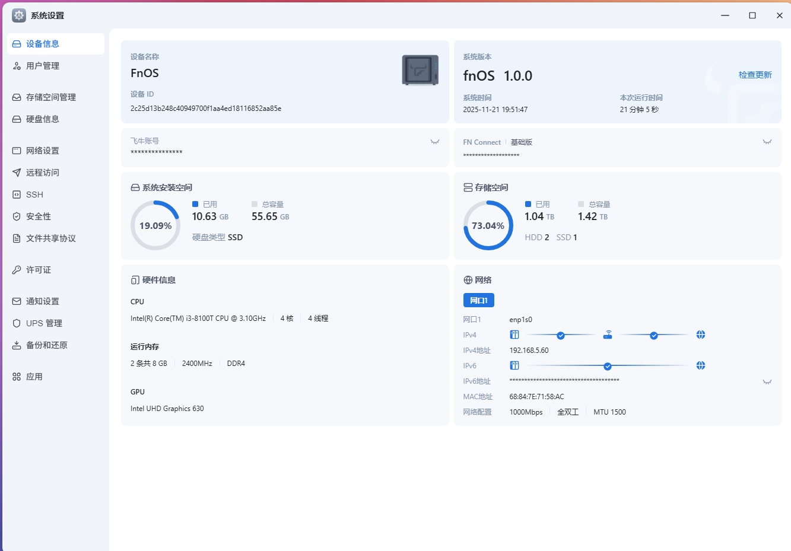Click the uptime value 21 分钟 5 秒
The width and height of the screenshot is (791, 551).
639,110
